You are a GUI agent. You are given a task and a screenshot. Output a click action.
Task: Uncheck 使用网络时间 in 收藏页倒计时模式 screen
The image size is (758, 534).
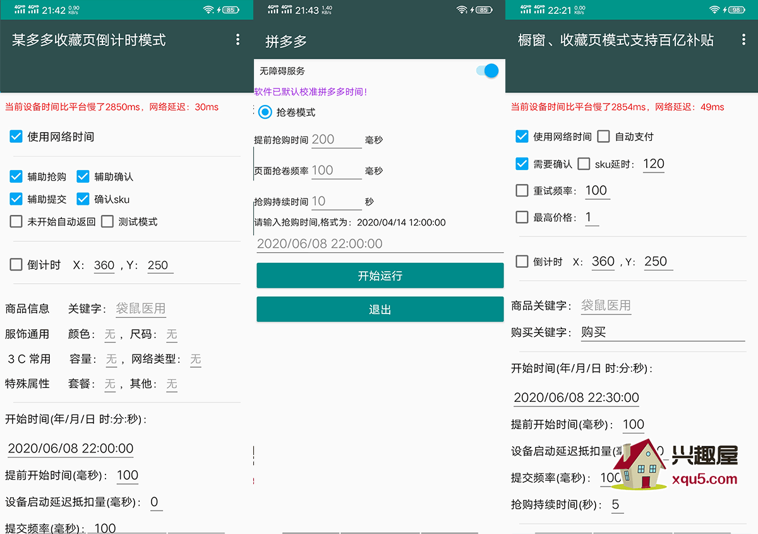click(16, 137)
